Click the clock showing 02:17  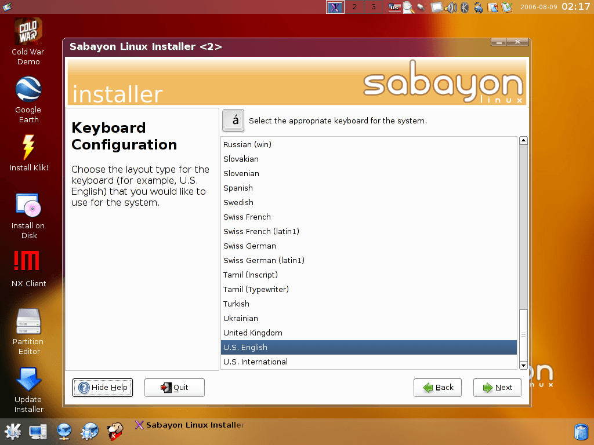pyautogui.click(x=575, y=7)
